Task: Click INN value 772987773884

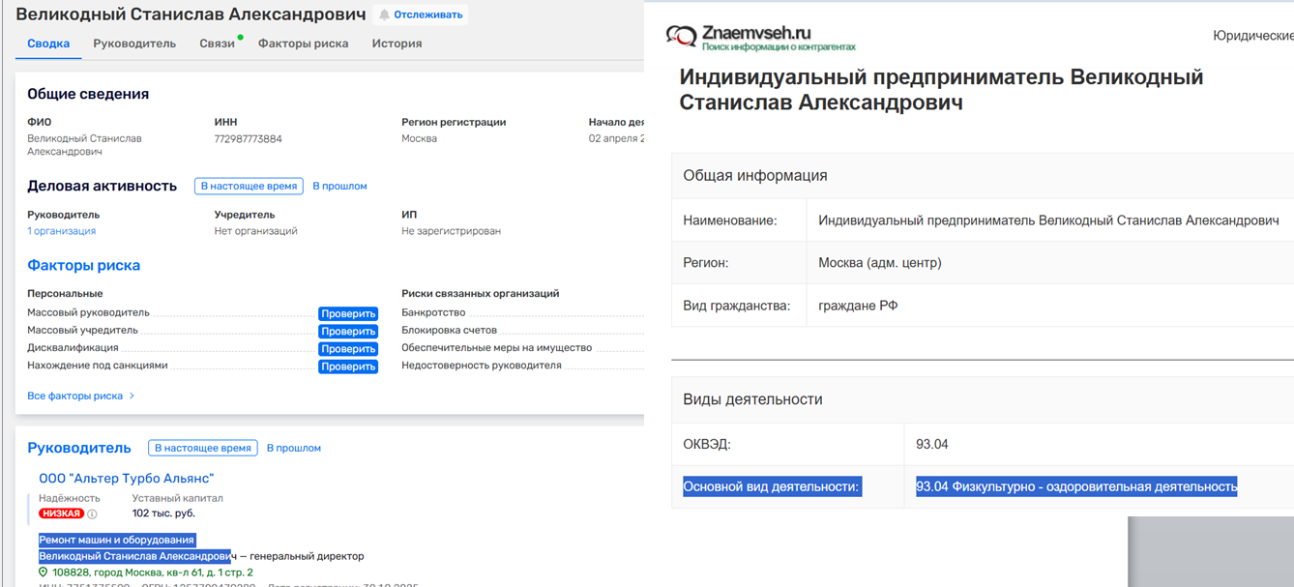Action: (249, 138)
